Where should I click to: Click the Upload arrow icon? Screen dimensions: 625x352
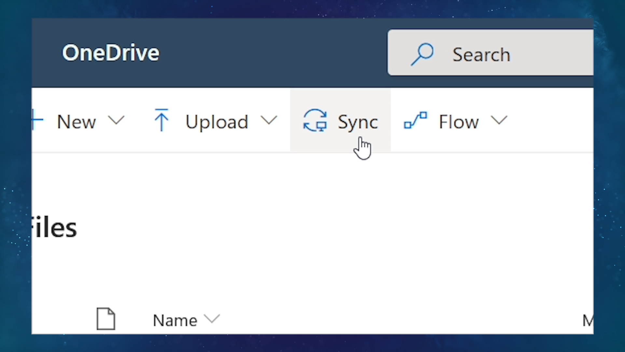point(161,120)
